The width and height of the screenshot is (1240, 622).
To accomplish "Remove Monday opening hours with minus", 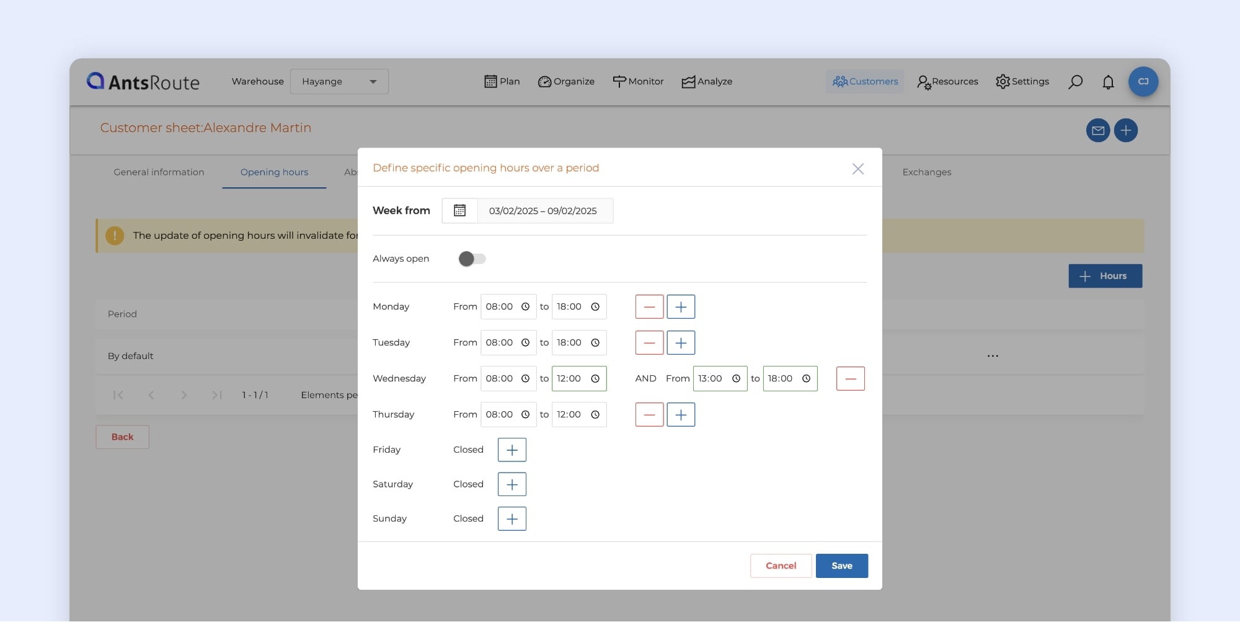I will [649, 307].
